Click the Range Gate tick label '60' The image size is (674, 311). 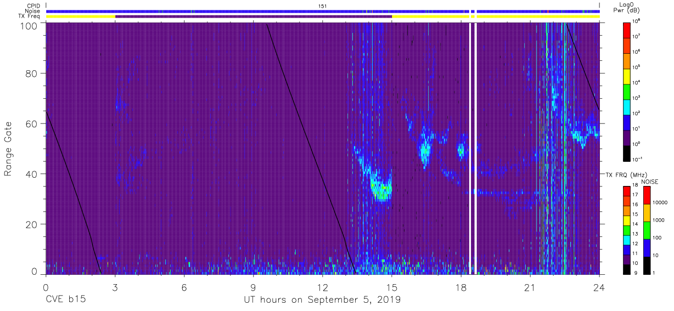(32, 124)
